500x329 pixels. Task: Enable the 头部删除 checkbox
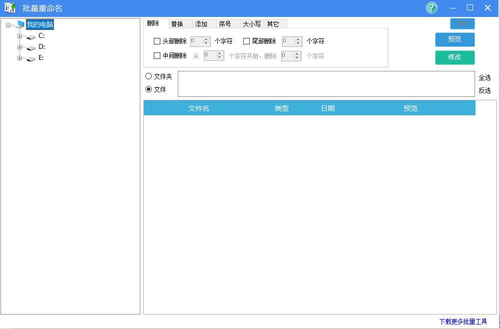(157, 41)
